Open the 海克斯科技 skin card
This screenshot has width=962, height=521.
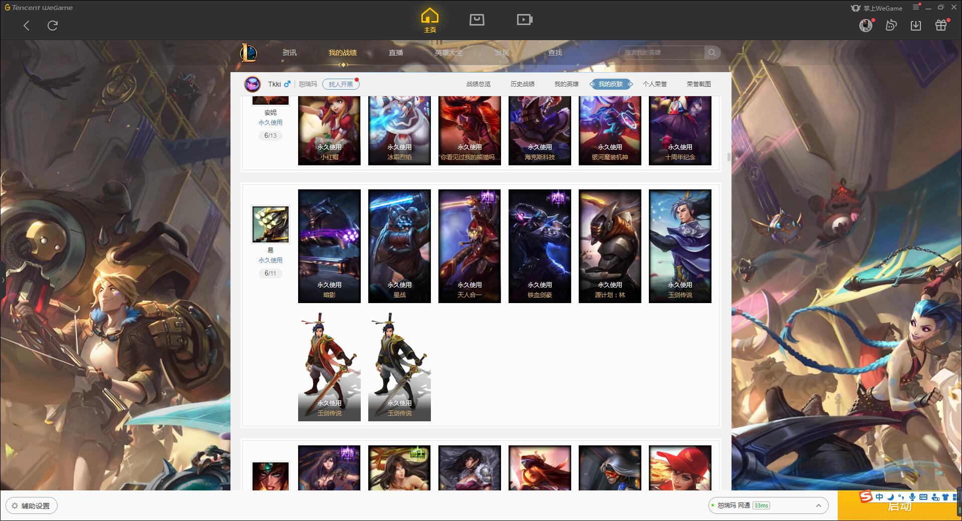tap(540, 131)
